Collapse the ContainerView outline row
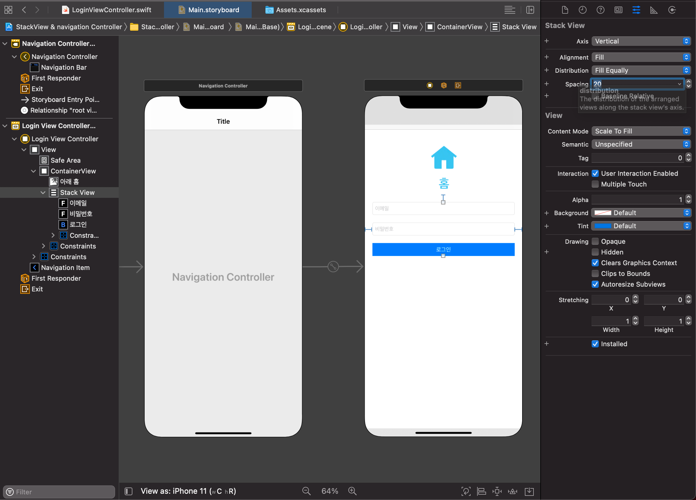Viewport: 696px width, 500px height. click(33, 171)
